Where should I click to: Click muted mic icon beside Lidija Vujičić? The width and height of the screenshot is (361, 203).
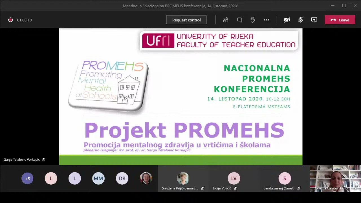(x=235, y=188)
